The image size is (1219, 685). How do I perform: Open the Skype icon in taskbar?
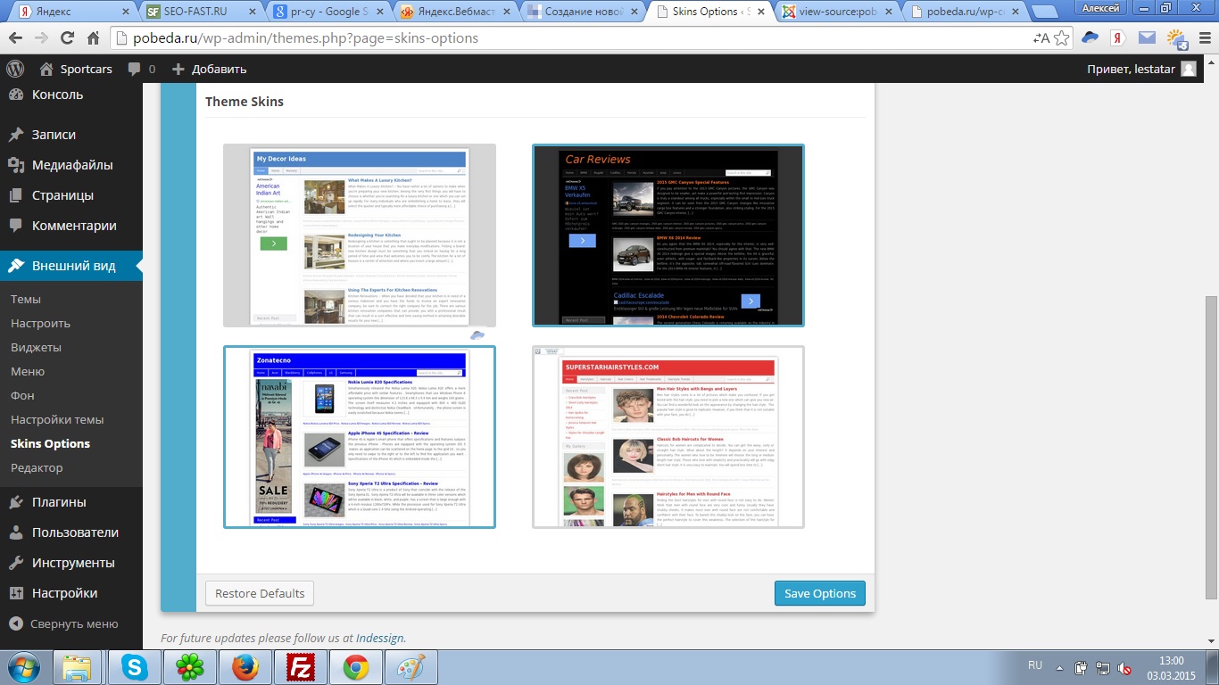(136, 666)
